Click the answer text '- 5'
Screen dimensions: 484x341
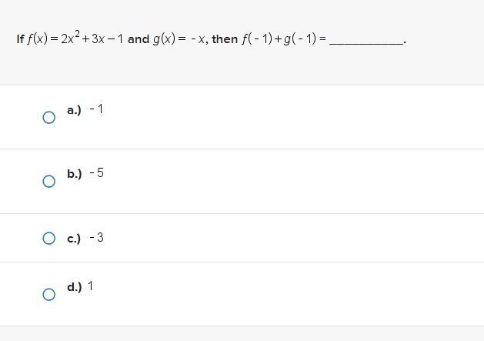tap(96, 173)
